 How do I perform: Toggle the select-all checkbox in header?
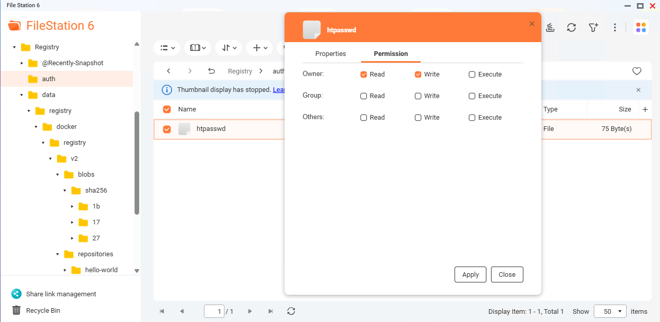(167, 109)
